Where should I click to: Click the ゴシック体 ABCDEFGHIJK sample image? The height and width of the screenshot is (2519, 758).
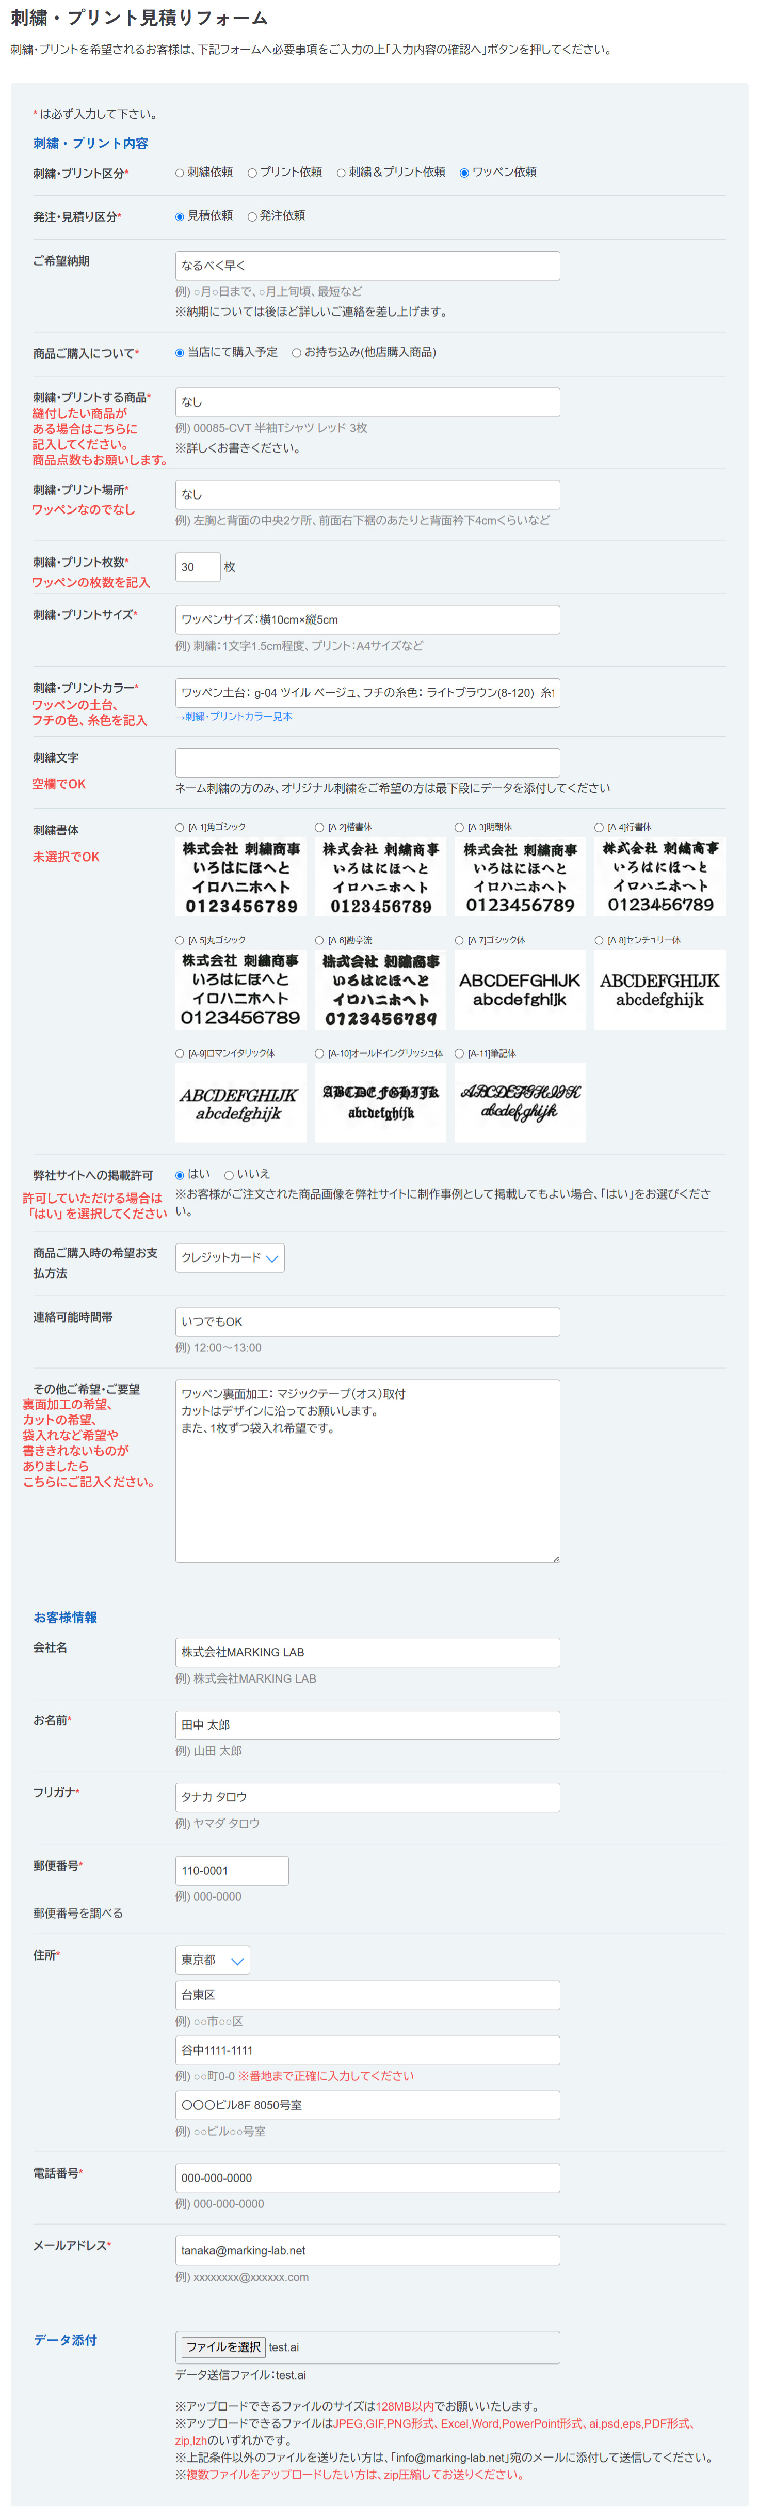coord(520,990)
